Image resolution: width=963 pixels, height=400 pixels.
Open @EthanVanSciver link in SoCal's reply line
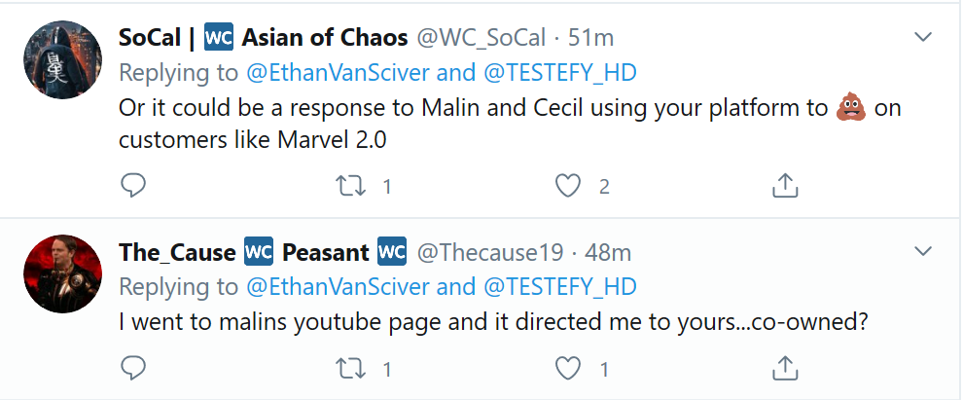point(338,72)
